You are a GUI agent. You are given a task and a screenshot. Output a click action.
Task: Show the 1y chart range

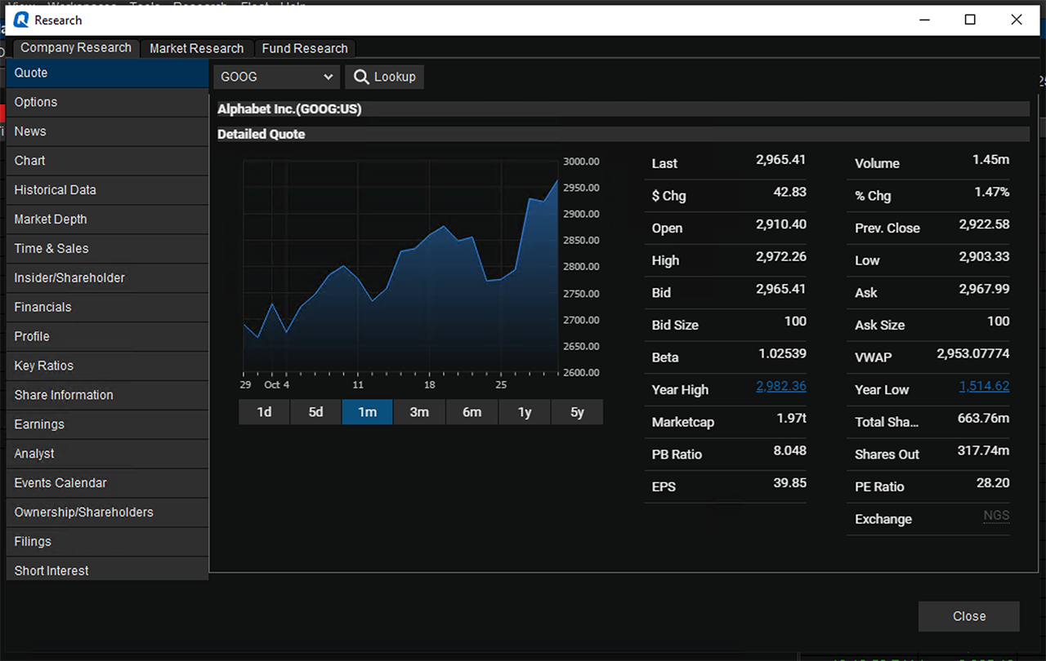point(525,412)
